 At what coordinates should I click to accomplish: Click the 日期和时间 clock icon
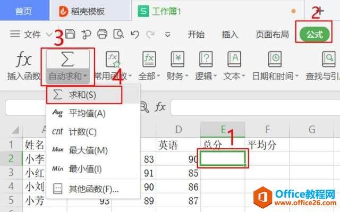point(275,59)
